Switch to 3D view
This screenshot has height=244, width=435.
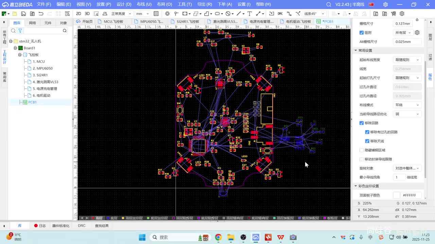tap(87, 14)
